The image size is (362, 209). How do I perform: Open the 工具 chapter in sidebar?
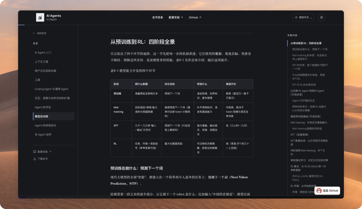tap(38, 80)
